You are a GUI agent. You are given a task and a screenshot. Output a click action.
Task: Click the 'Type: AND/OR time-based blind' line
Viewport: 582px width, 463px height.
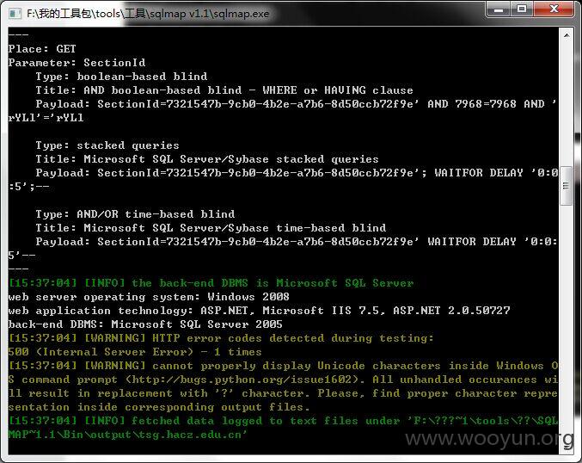point(135,213)
